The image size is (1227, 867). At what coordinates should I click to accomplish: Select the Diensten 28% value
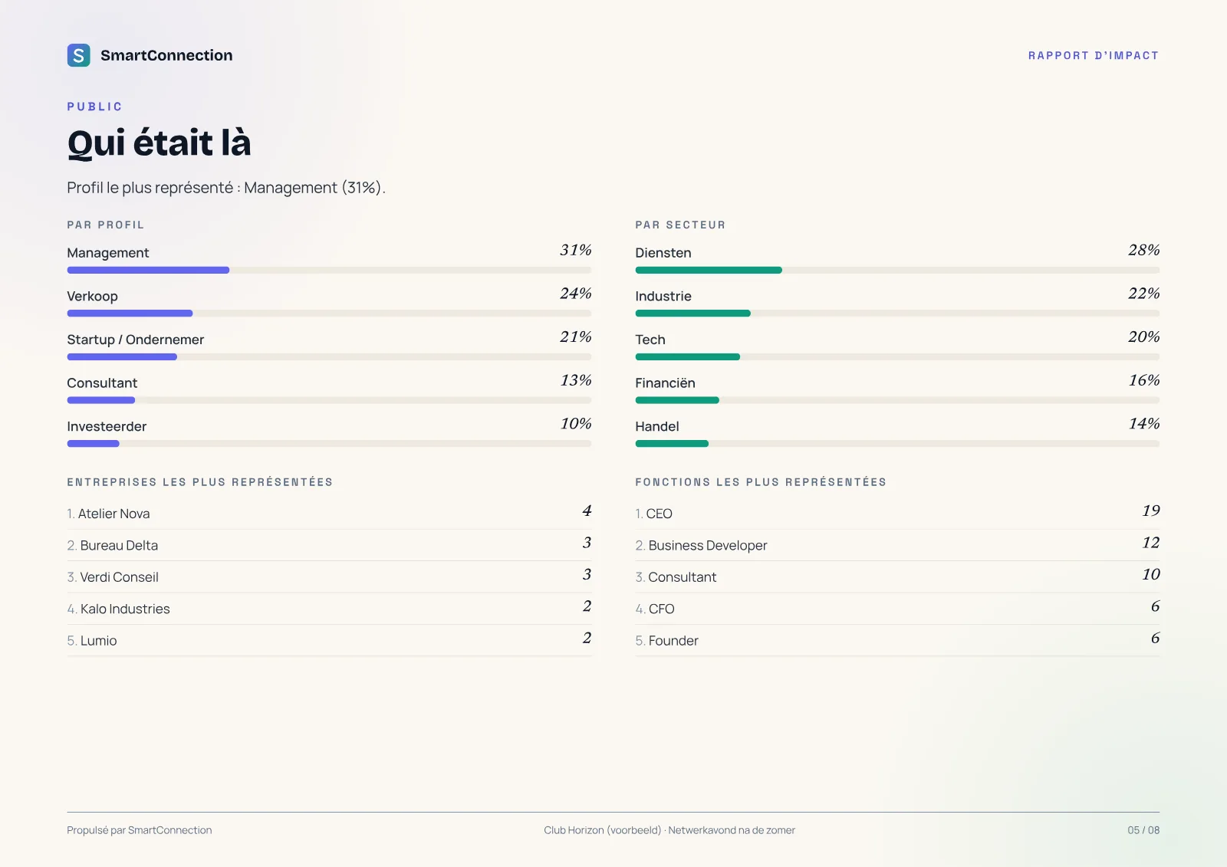tap(1143, 250)
